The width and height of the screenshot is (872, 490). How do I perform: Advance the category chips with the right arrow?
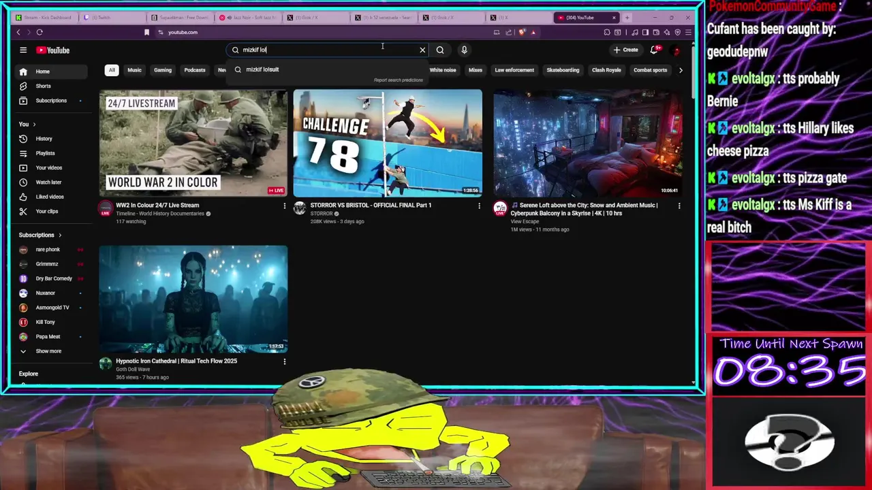[681, 70]
